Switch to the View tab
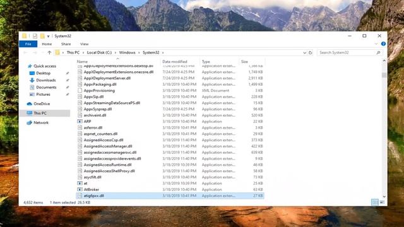404x227 pixels. pyautogui.click(x=84, y=44)
